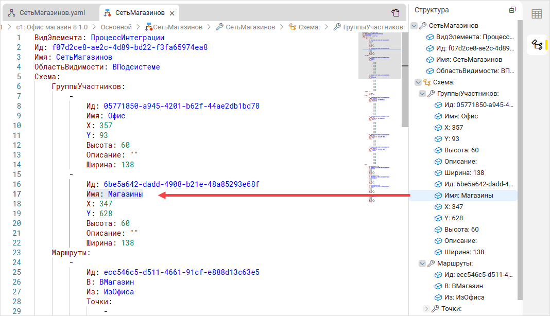550x316 pixels.
Task: Collapse the root СетьМагазинов tree node
Action: pyautogui.click(x=415, y=26)
